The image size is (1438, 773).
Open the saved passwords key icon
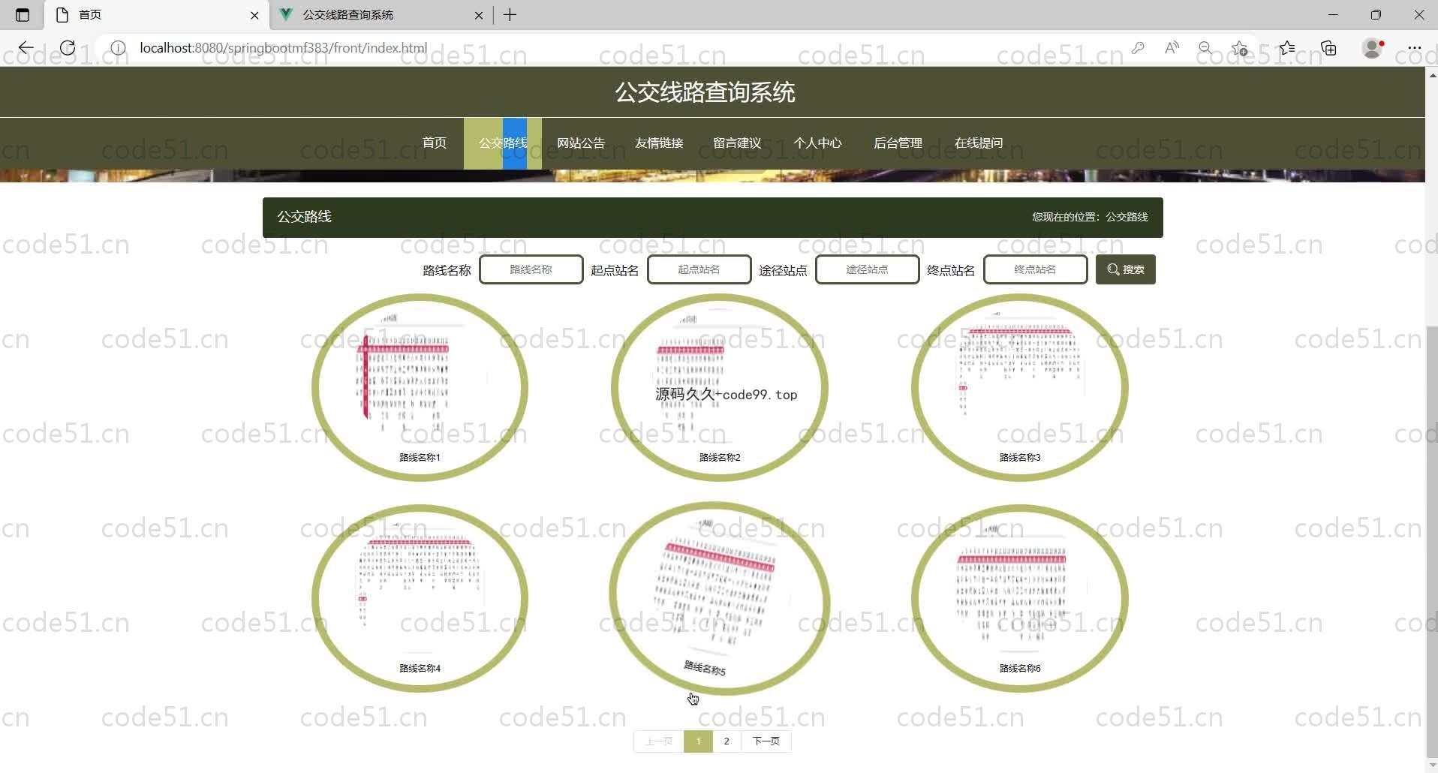pyautogui.click(x=1138, y=48)
